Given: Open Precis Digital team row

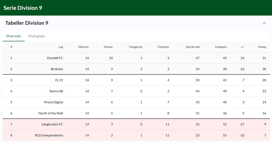Looking at the screenshot, I should tap(54, 102).
